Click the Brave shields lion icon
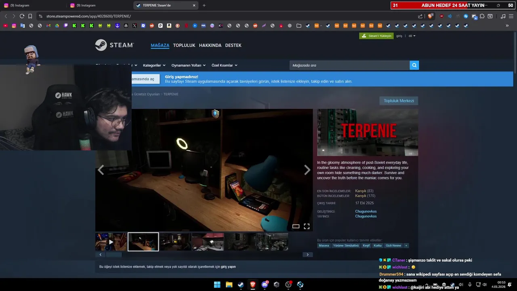 430,16
